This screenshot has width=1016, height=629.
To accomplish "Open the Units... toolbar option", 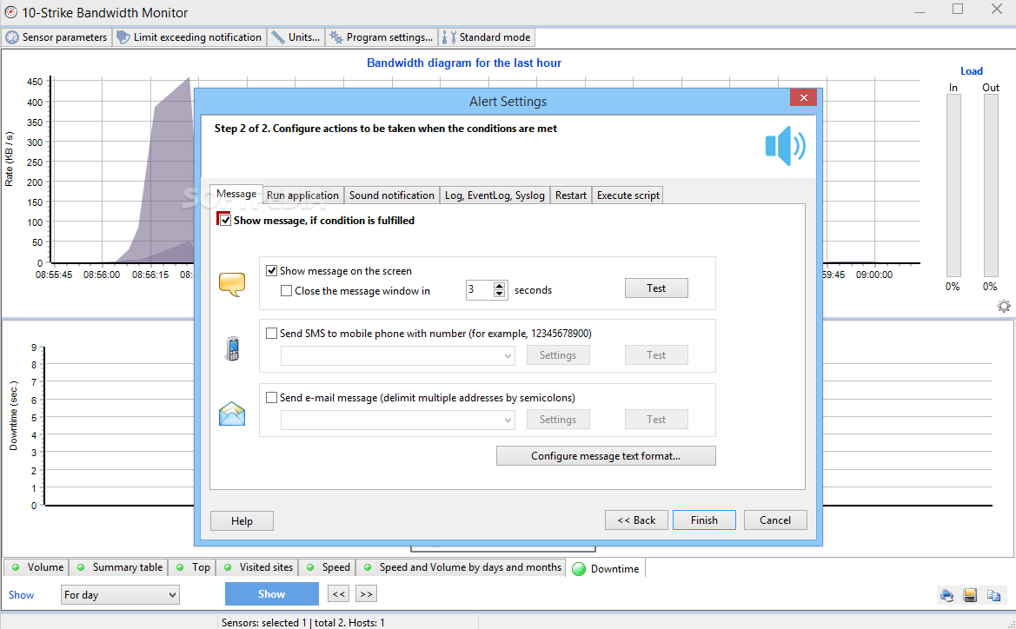I will click(x=296, y=37).
